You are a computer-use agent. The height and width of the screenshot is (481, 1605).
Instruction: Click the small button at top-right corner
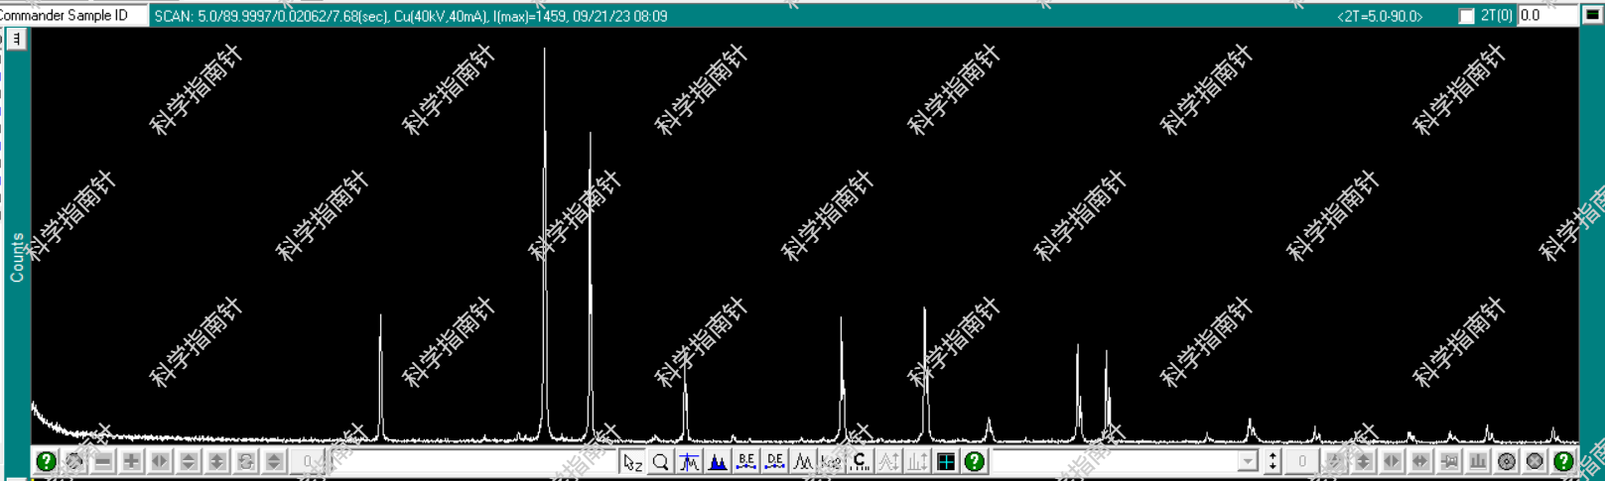tap(1592, 15)
